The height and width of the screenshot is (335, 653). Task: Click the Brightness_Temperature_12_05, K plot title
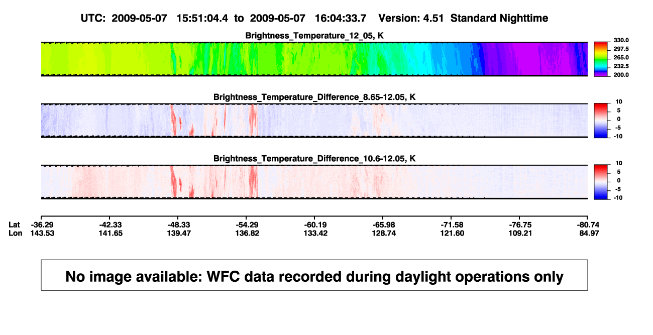314,35
